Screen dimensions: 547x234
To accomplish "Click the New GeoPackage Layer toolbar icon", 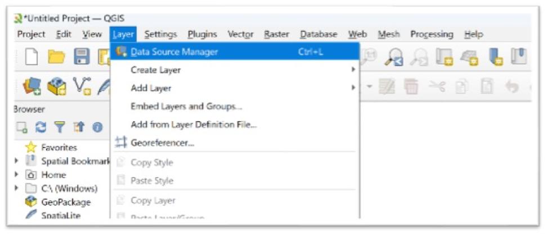I will (56, 86).
